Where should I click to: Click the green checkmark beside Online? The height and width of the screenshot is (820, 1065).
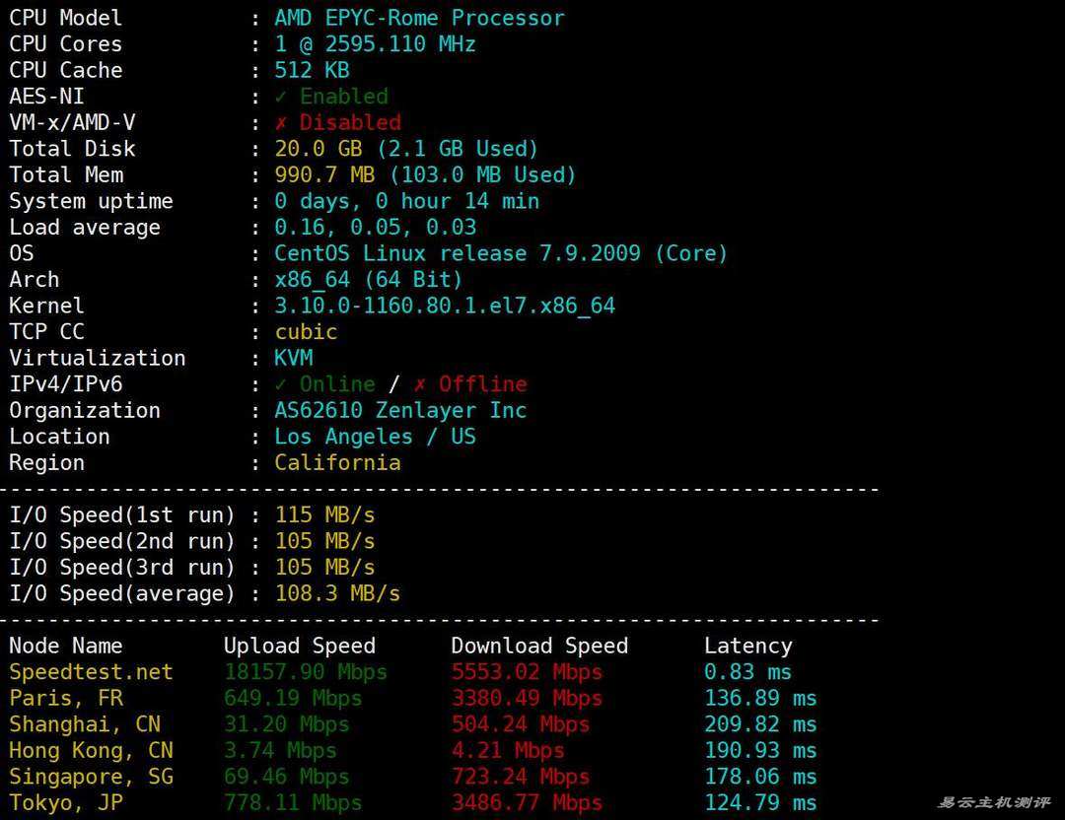click(281, 384)
